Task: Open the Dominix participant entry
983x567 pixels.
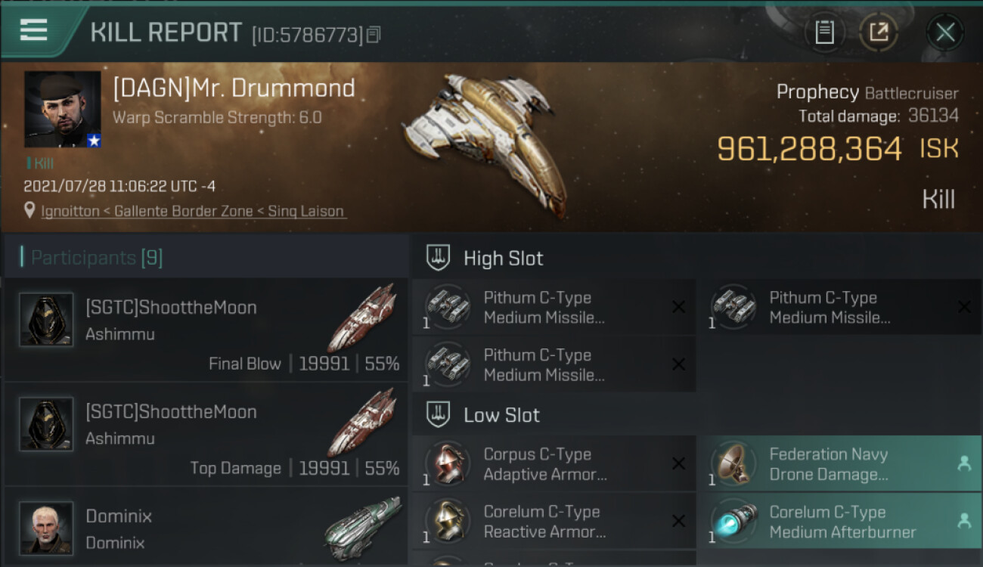Action: [206, 527]
